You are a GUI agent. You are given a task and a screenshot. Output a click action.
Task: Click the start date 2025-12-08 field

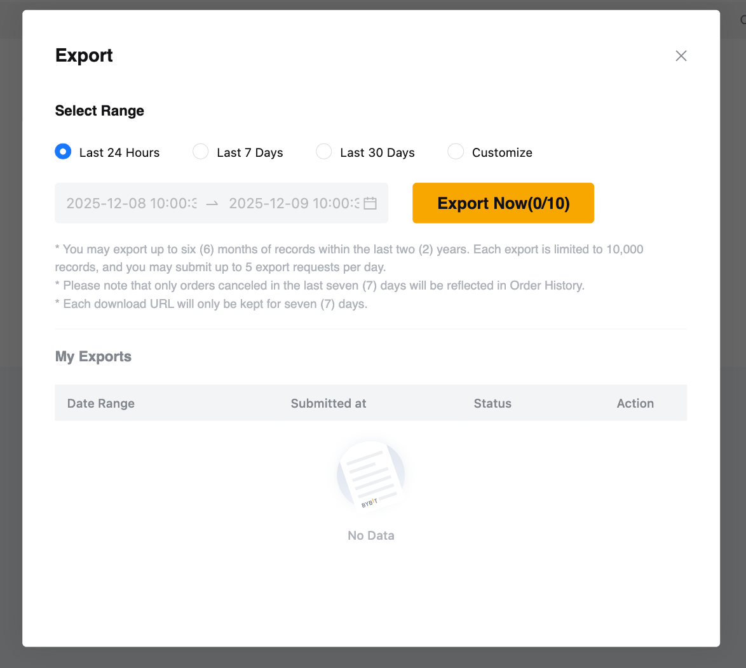(132, 203)
